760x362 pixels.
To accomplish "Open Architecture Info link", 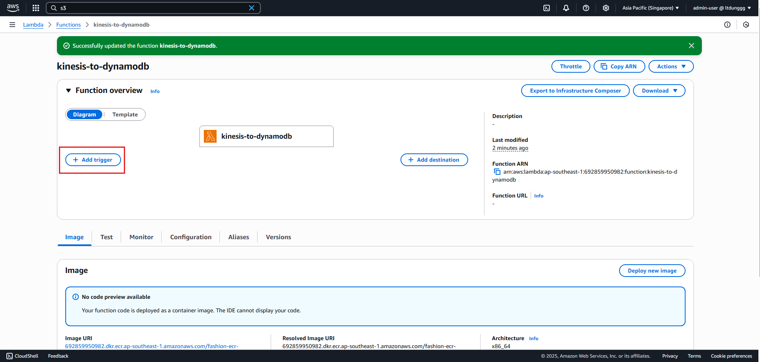I will coord(533,339).
